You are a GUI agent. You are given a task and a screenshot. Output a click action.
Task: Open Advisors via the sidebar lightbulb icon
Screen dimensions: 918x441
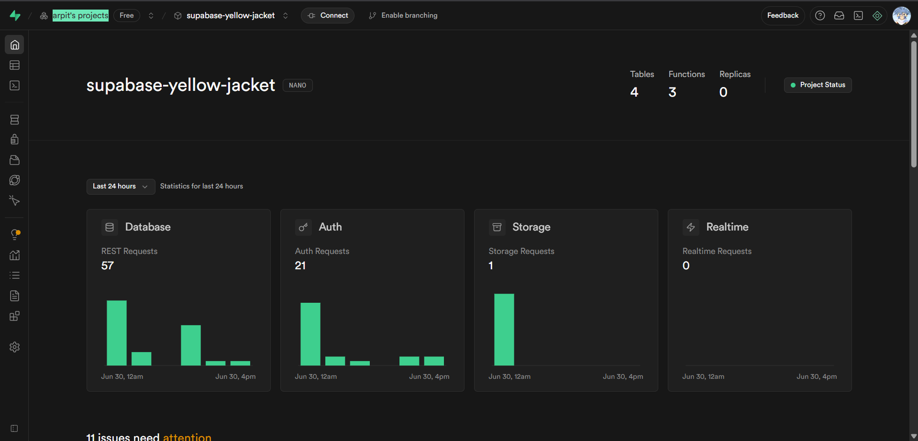(x=15, y=234)
